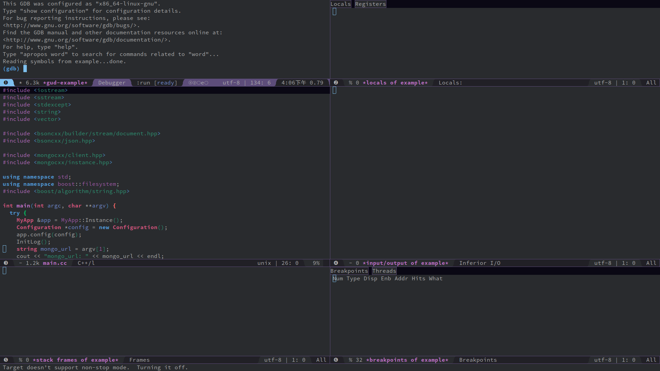Click the *locals of example* buffer name

pyautogui.click(x=395, y=83)
